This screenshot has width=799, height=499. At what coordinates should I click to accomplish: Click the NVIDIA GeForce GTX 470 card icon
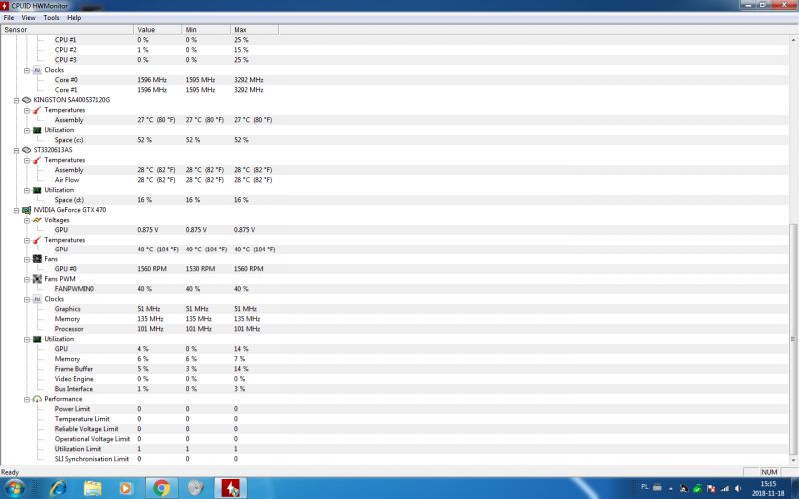[x=27, y=210]
